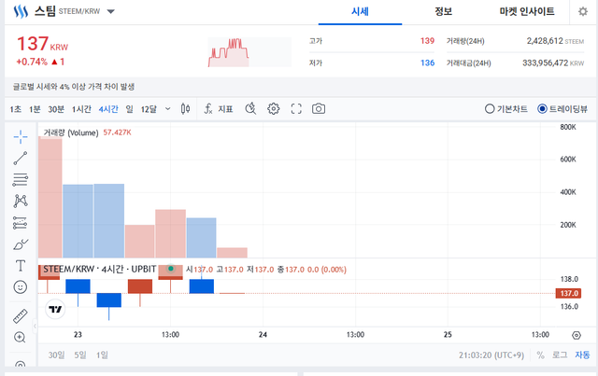Open timezone menu 21:03:20 (UTC+9)
This screenshot has width=598, height=376.
[x=491, y=355]
